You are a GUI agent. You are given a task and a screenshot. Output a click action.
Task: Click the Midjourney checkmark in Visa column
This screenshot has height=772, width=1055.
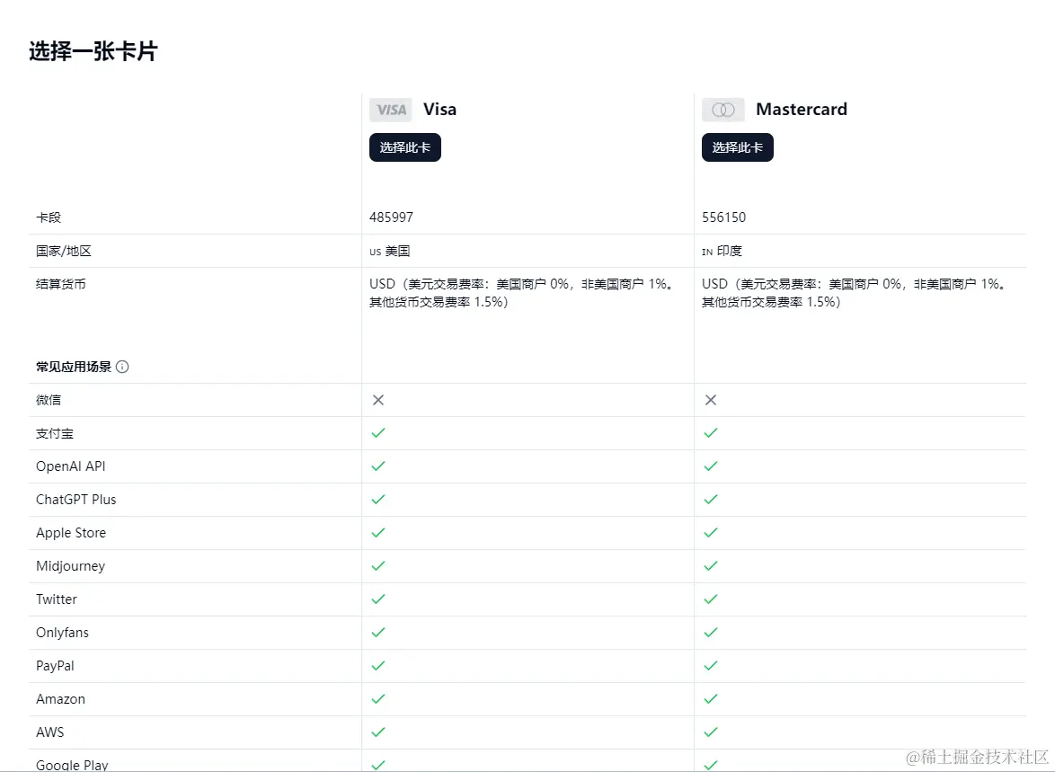[378, 566]
